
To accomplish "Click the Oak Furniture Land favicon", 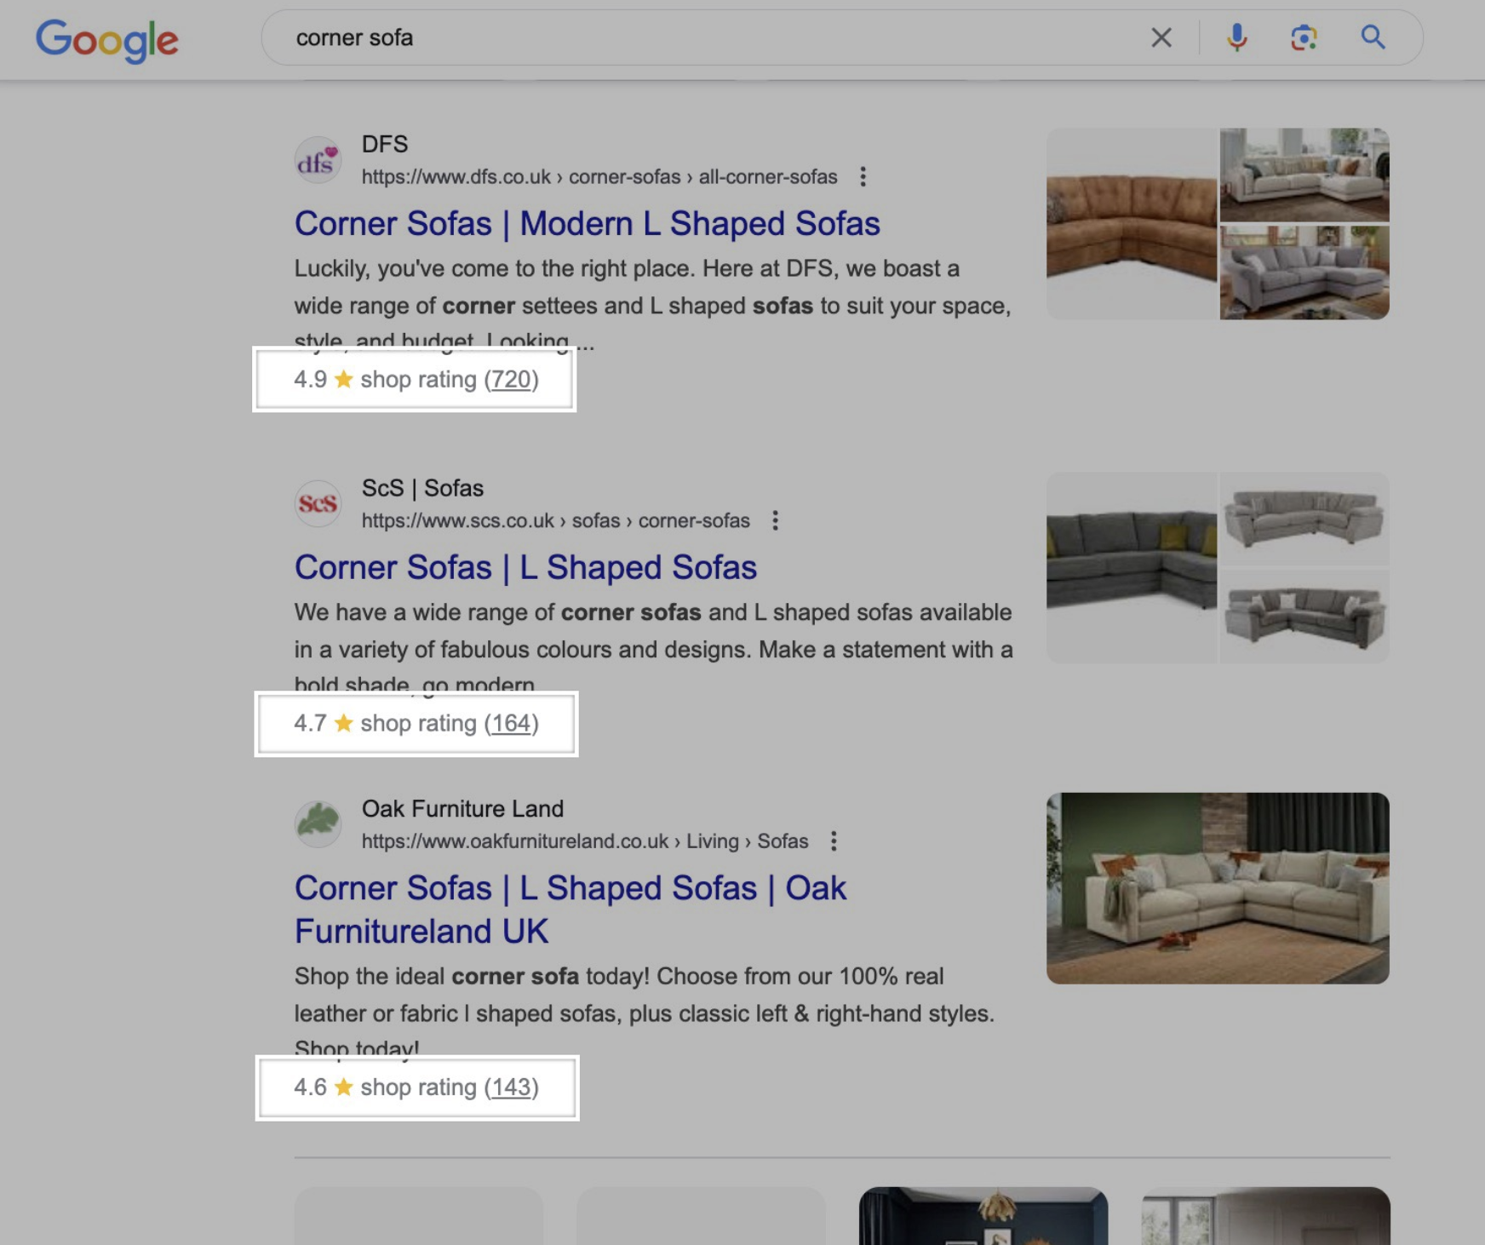I will pyautogui.click(x=318, y=824).
